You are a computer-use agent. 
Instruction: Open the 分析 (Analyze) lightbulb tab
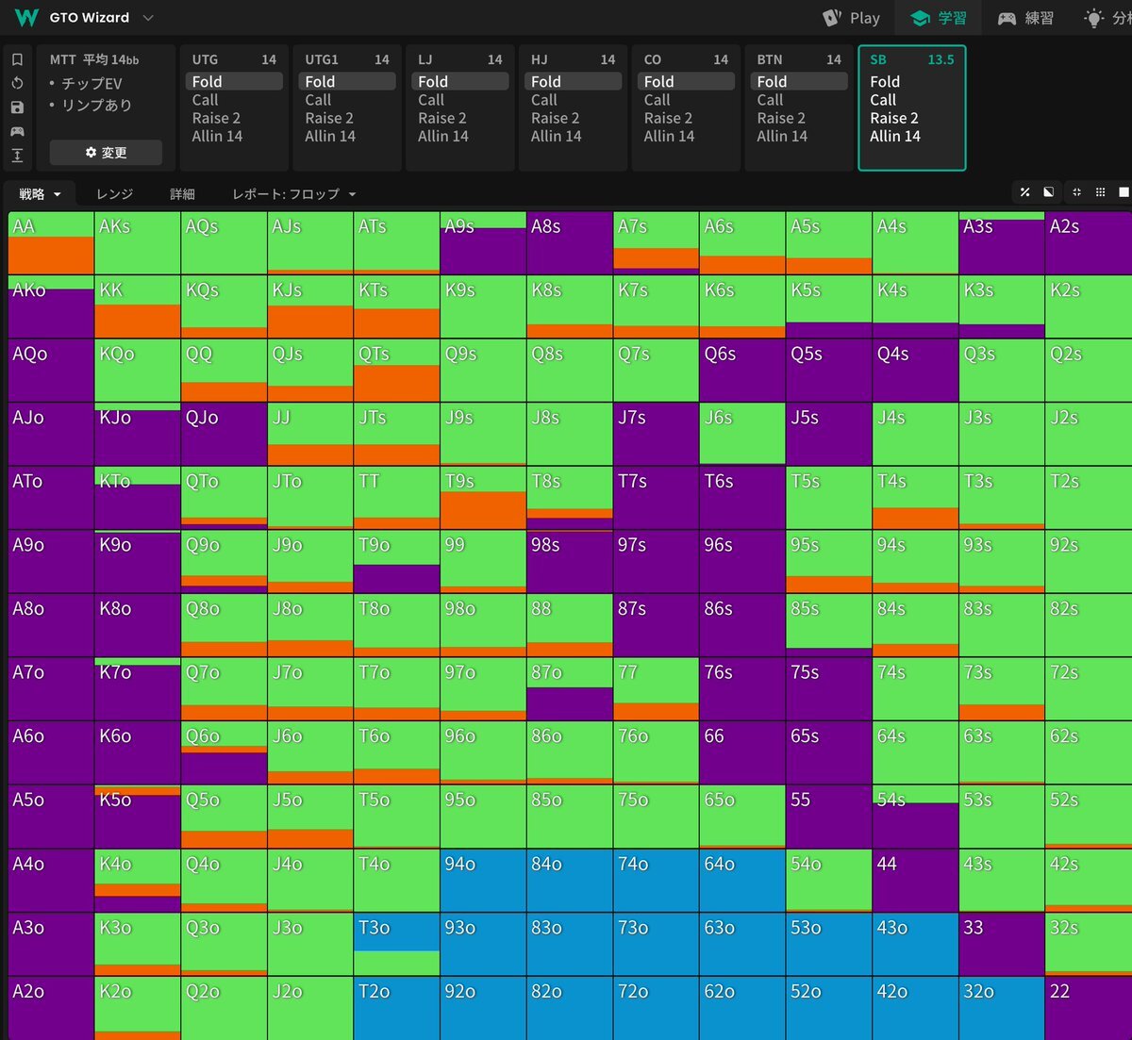(x=1107, y=18)
